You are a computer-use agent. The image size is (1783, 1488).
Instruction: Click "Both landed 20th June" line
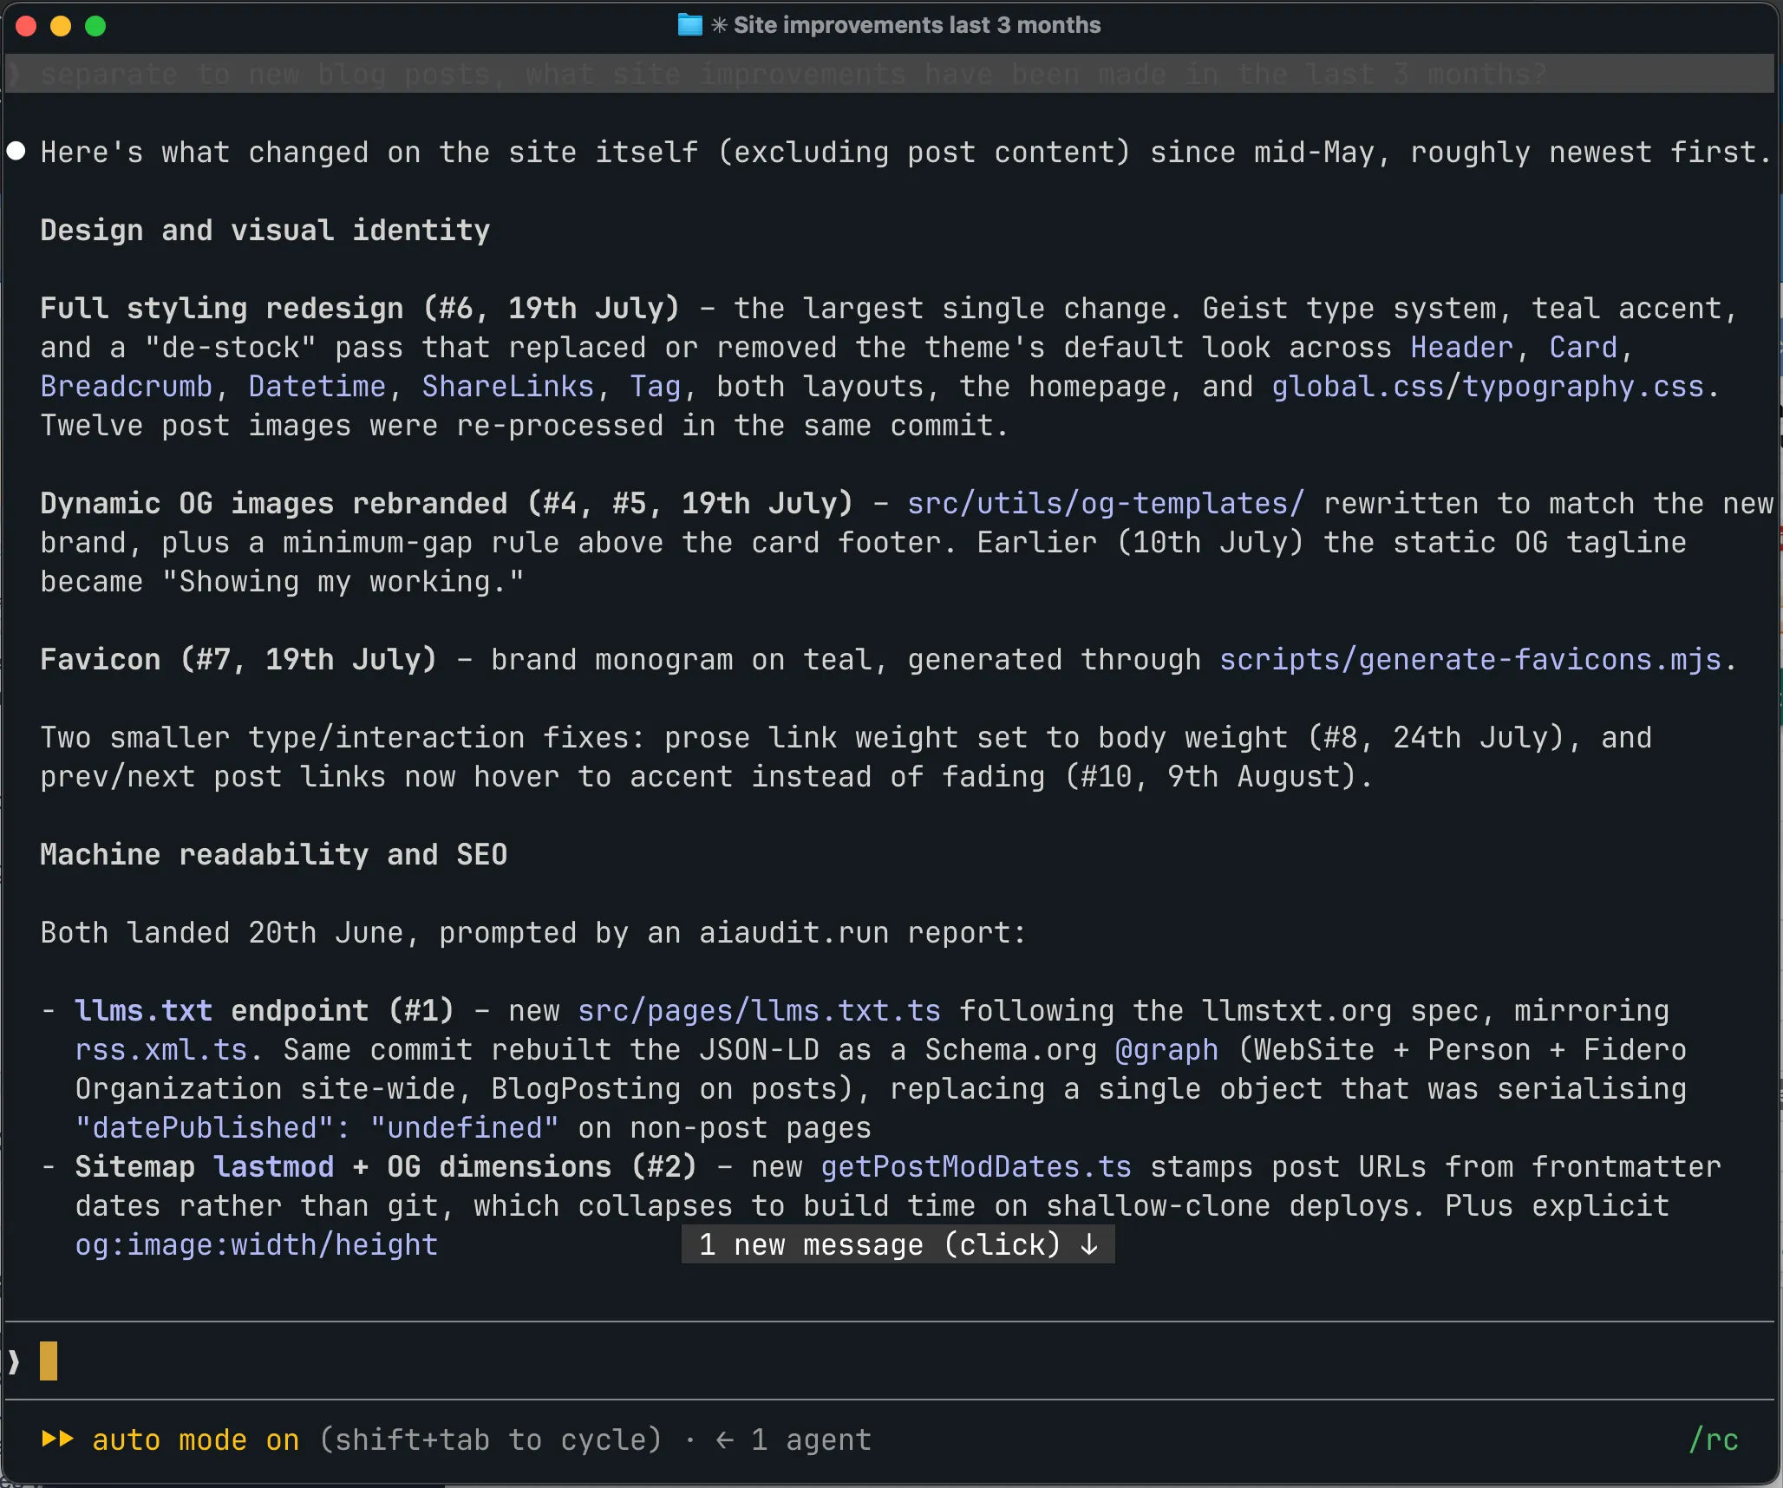click(533, 932)
